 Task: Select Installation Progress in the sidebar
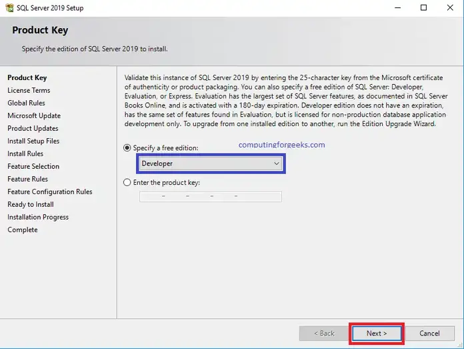click(38, 217)
